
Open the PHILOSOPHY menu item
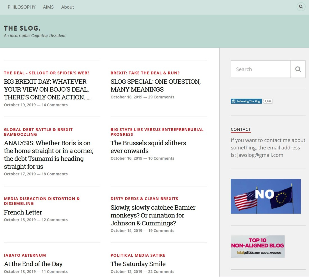pyautogui.click(x=21, y=7)
